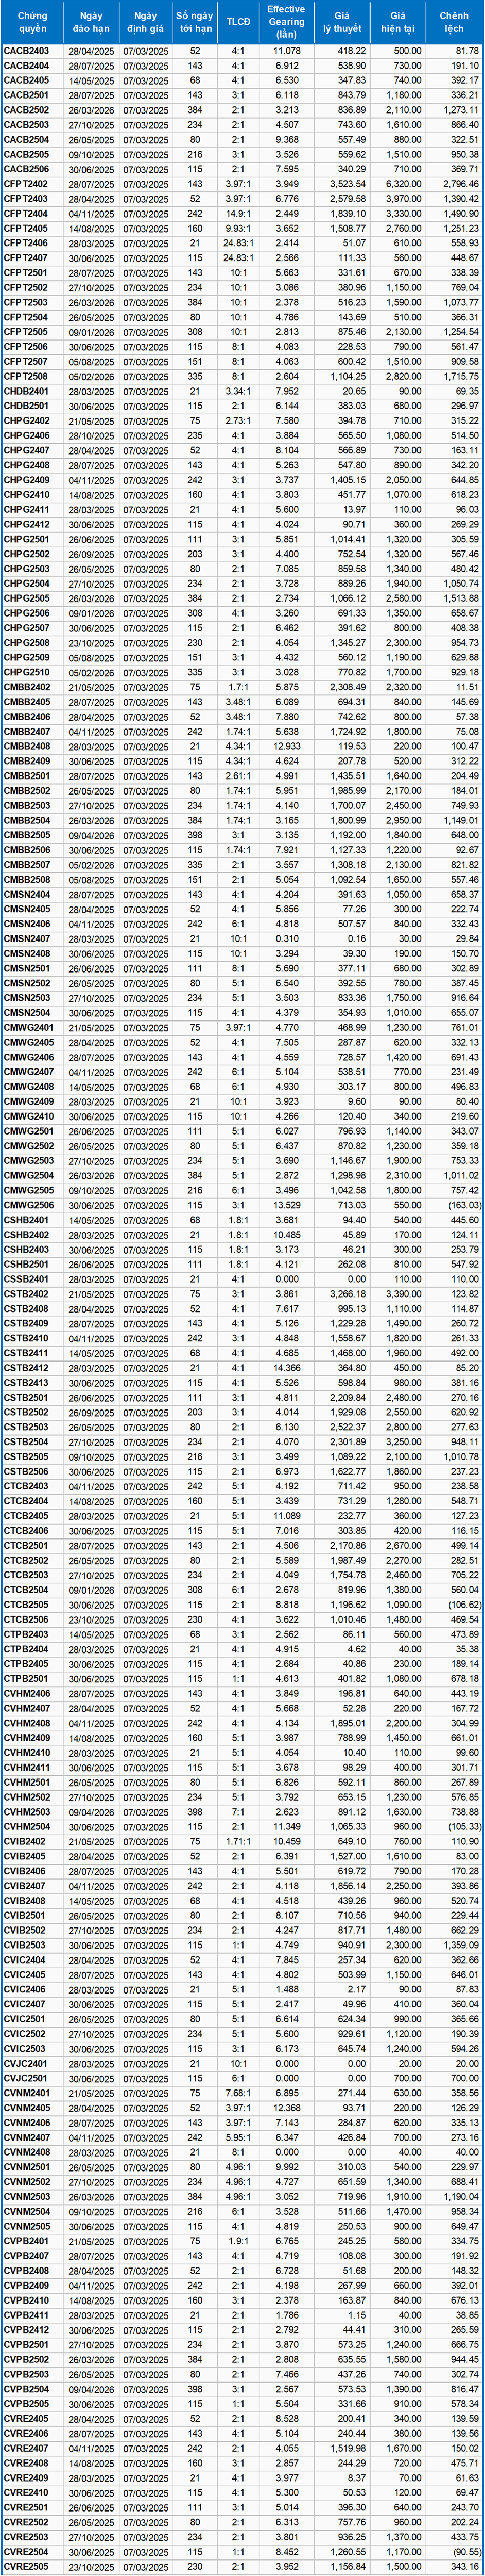Select the warrant code CVIC2404
This screenshot has width=485, height=2576.
pyautogui.click(x=25, y=1960)
